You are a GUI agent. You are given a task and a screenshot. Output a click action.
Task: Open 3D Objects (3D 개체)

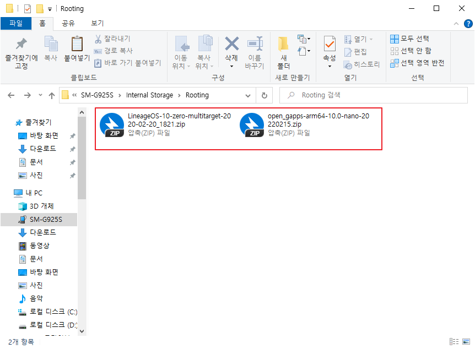pyautogui.click(x=36, y=206)
